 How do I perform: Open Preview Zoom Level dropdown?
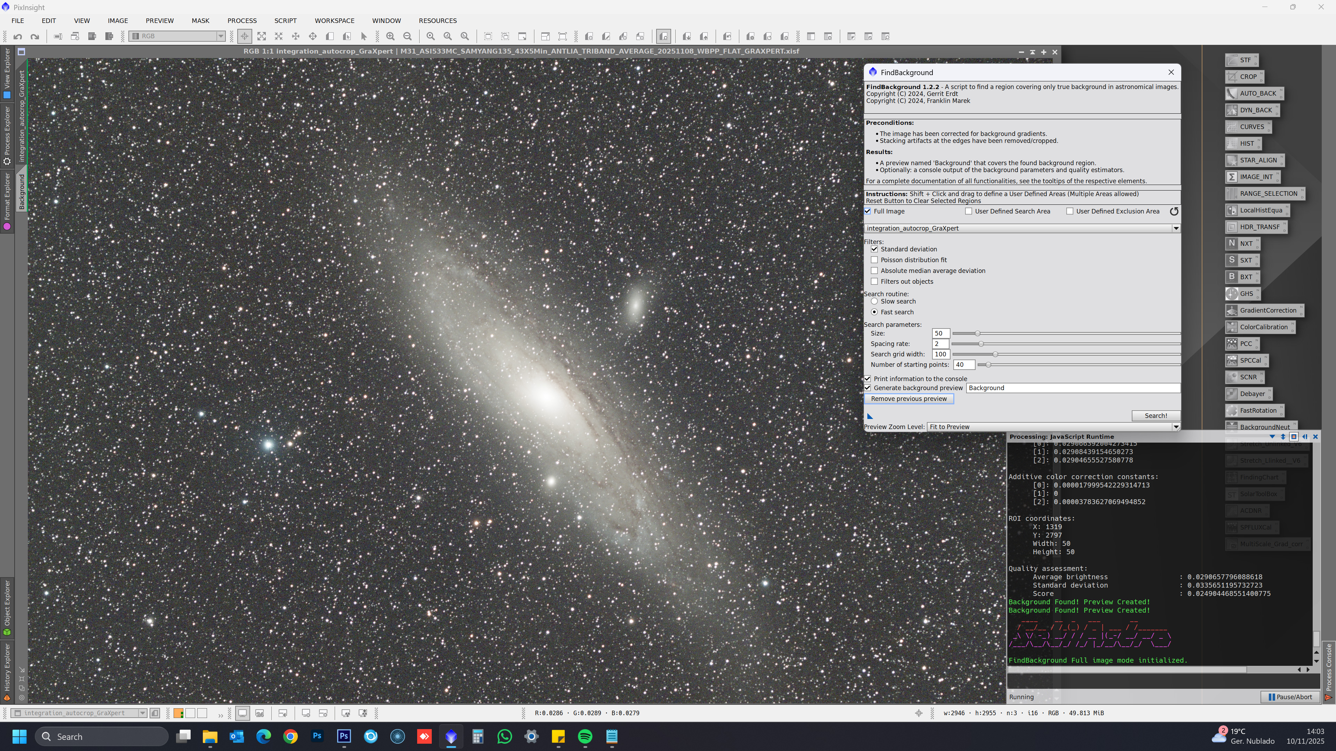tap(1176, 427)
